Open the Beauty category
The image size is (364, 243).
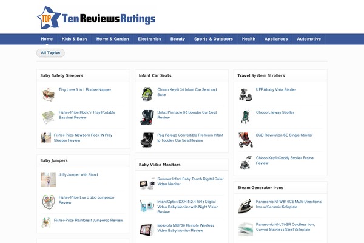click(178, 39)
